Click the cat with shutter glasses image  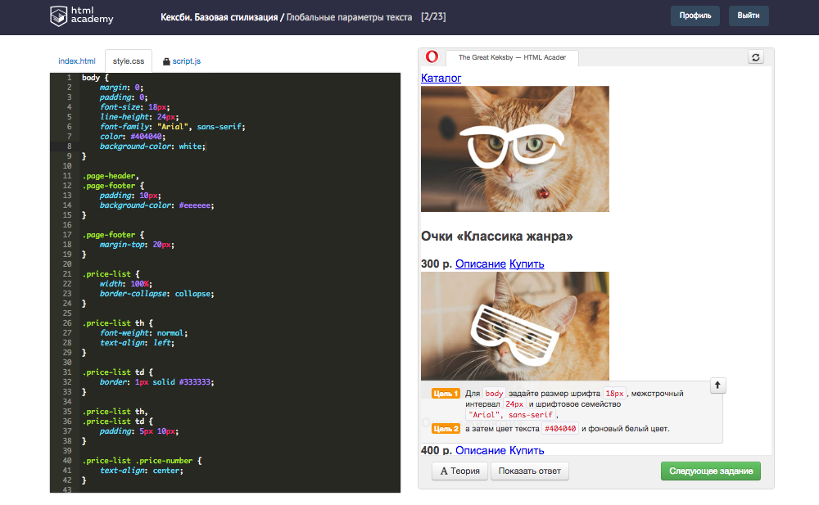coord(515,326)
